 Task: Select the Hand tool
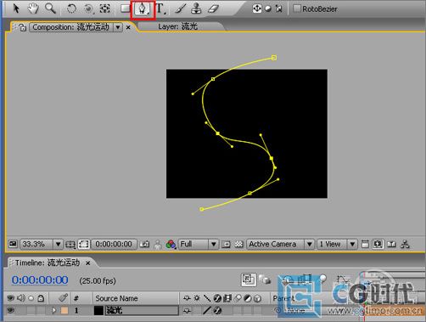(33, 8)
